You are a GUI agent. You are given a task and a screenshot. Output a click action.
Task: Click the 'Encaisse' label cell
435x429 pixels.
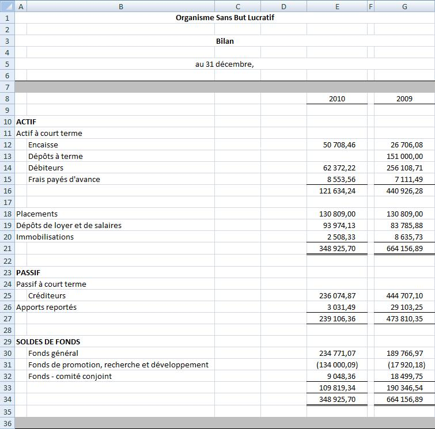[x=43, y=145]
